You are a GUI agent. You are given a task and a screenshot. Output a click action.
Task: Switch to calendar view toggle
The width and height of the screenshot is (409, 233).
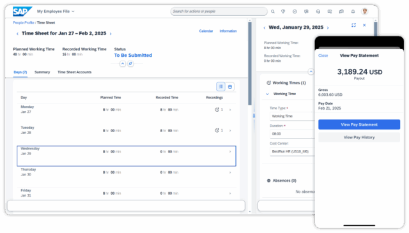(x=230, y=87)
